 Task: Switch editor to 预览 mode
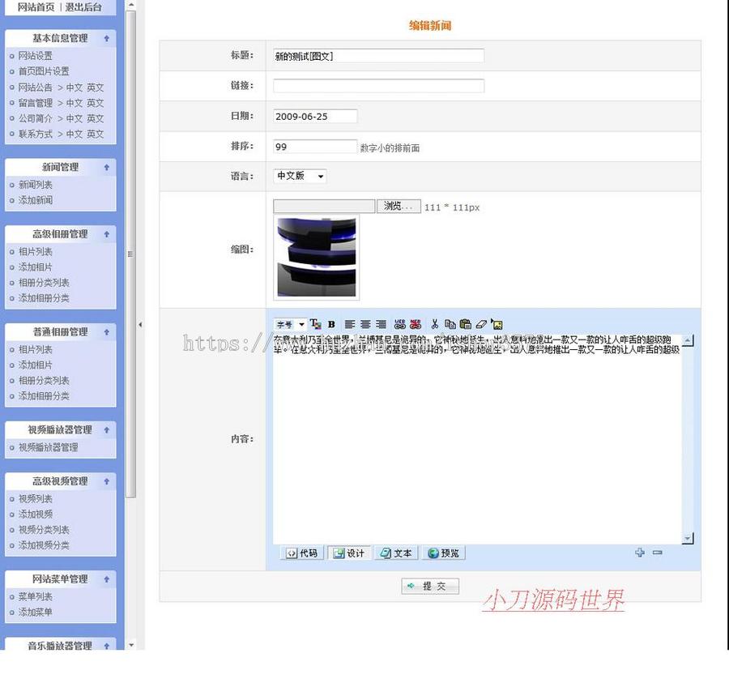click(443, 553)
